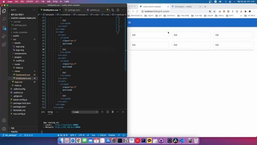Select the 1: node terminal dropdown
Image resolution: width=257 pixels, height=145 pixels.
point(85,112)
